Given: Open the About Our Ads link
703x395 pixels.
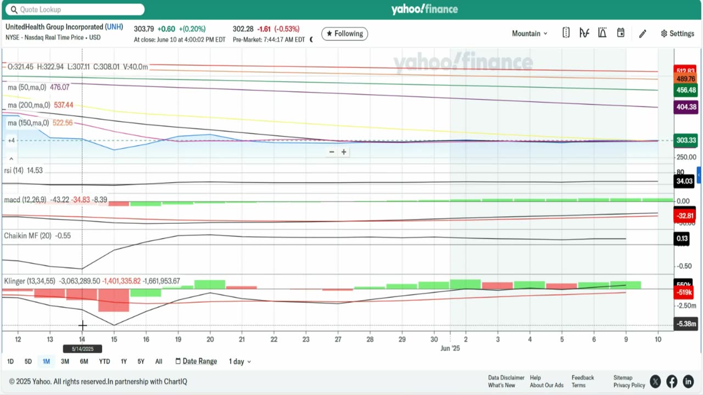Looking at the screenshot, I should (x=546, y=385).
